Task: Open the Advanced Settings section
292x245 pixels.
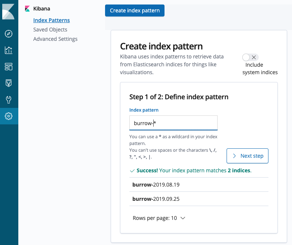Action: click(x=55, y=39)
